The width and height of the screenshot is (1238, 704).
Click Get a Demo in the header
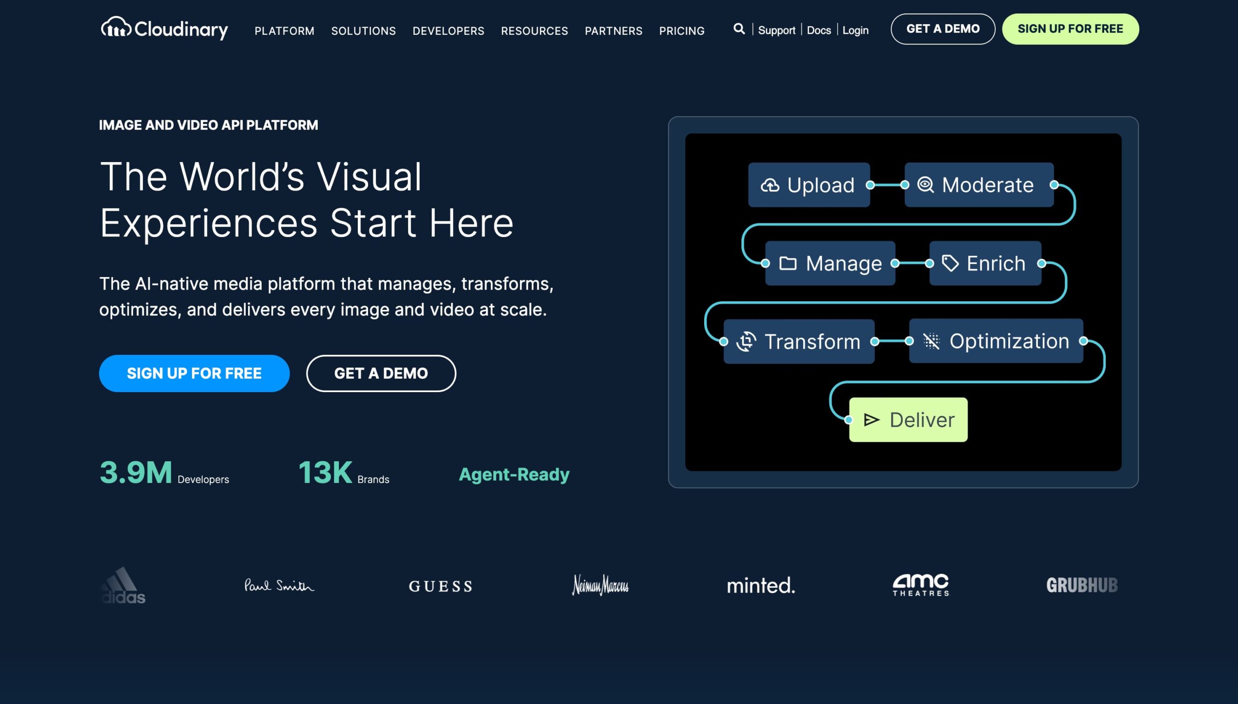[943, 29]
